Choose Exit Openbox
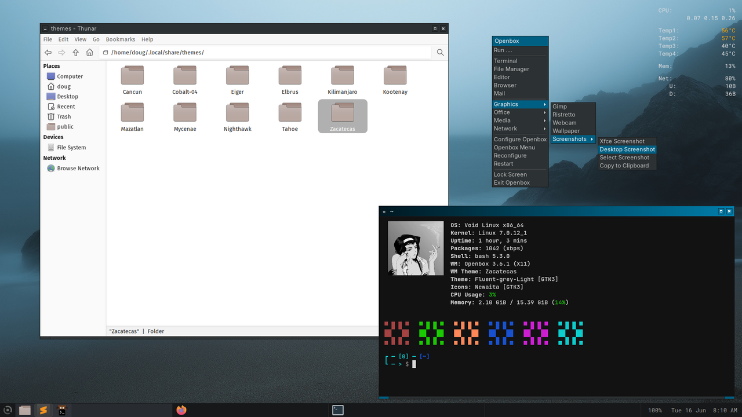742x417 pixels. pyautogui.click(x=520, y=182)
